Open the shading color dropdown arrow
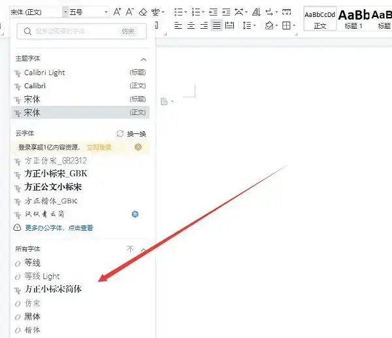Image resolution: width=392 pixels, height=338 pixels. point(276,25)
